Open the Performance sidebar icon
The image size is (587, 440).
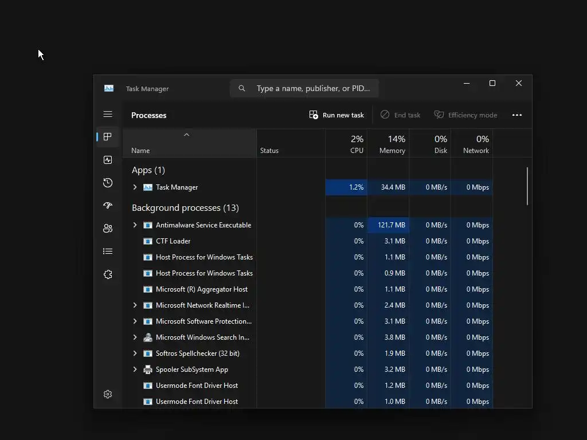[x=108, y=160]
